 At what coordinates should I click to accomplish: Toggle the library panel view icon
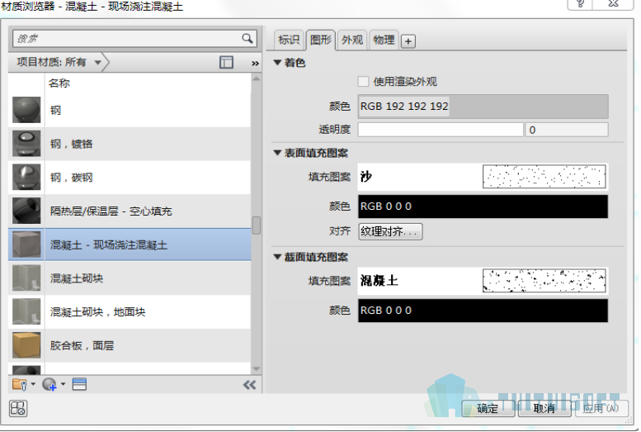click(226, 63)
